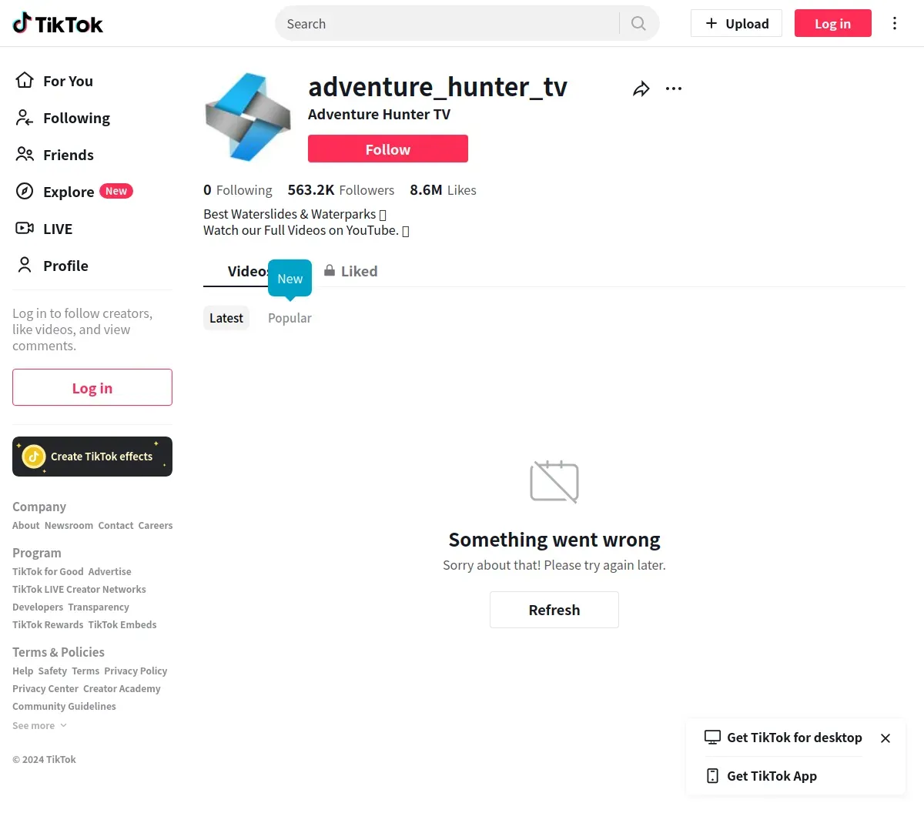
Task: Switch to the Videos tab
Action: tap(247, 271)
